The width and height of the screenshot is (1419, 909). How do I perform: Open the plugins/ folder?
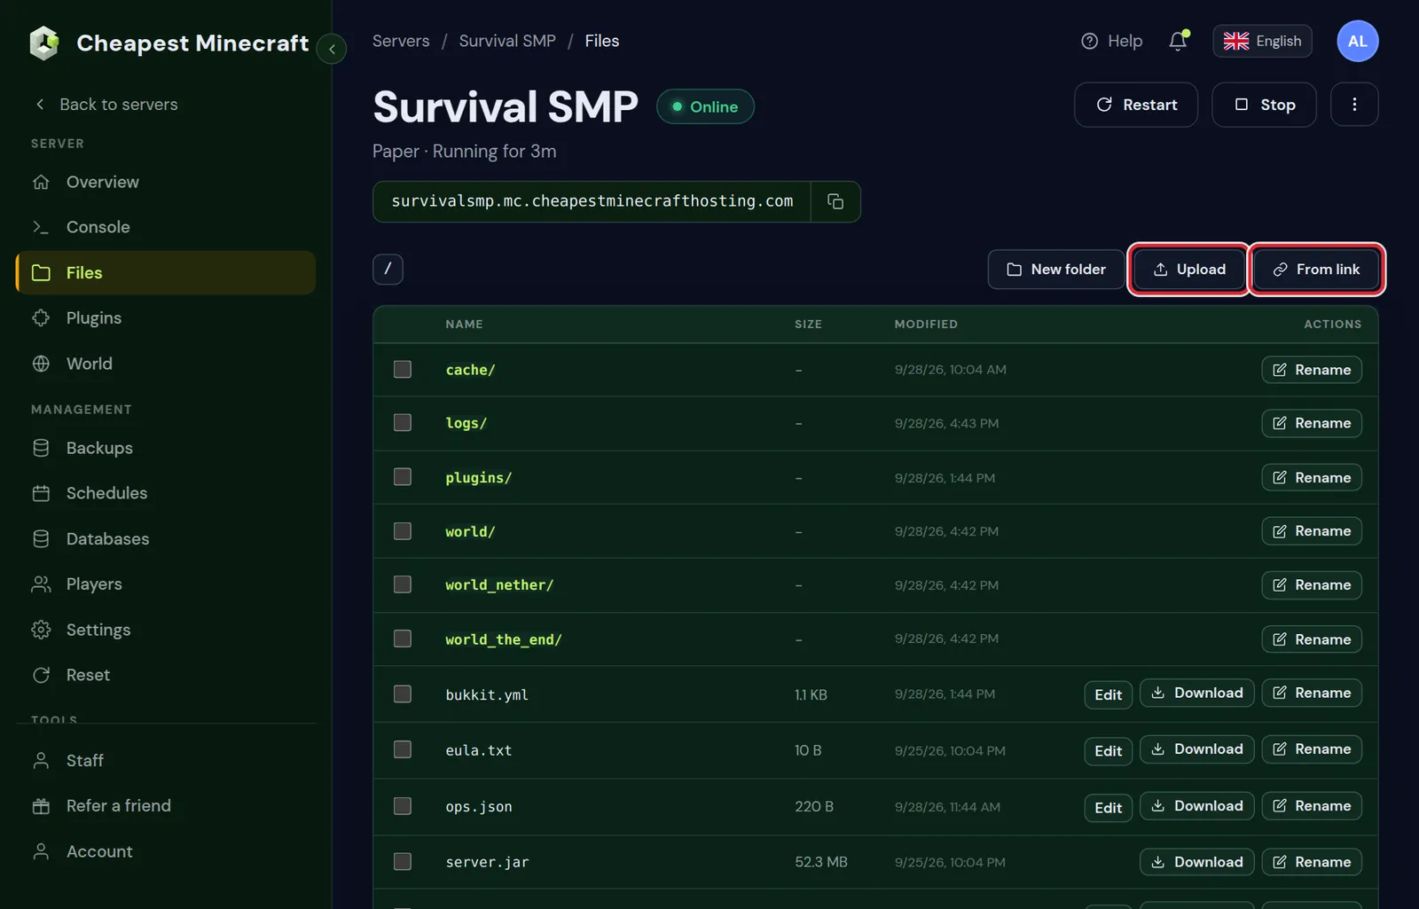point(479,477)
